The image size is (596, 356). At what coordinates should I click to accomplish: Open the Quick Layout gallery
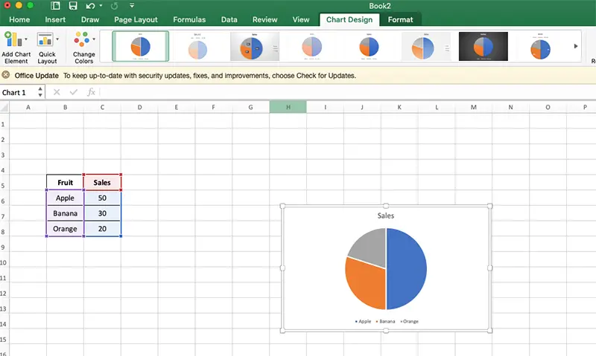(47, 48)
